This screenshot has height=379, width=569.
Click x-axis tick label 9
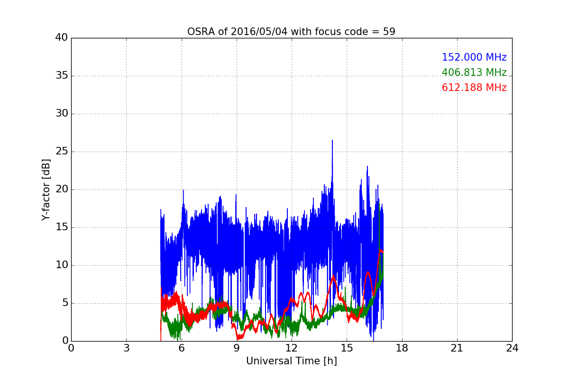pyautogui.click(x=237, y=348)
